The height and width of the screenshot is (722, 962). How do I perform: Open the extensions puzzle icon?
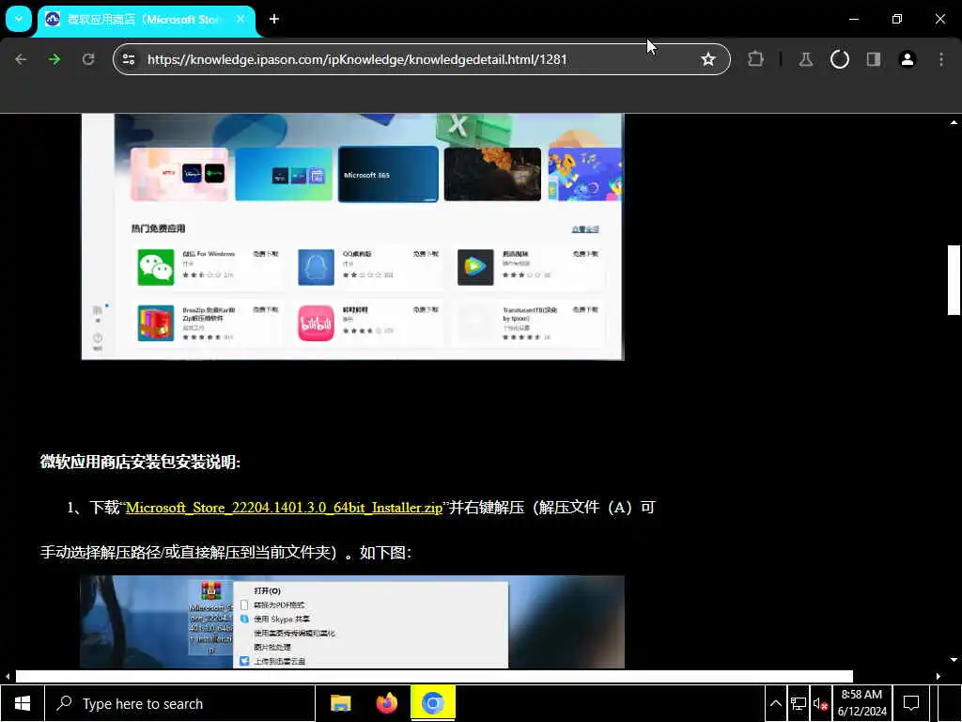click(756, 59)
